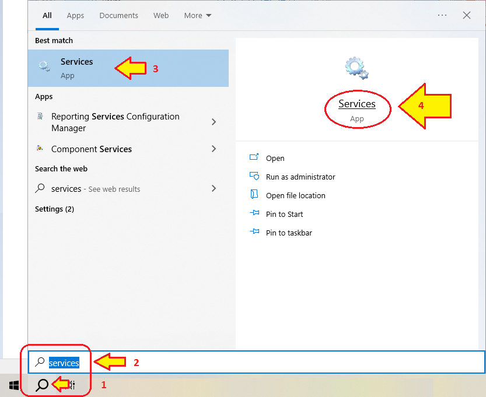This screenshot has height=397, width=486.
Task: Click the Pin to taskbar pin icon
Action: click(x=254, y=231)
